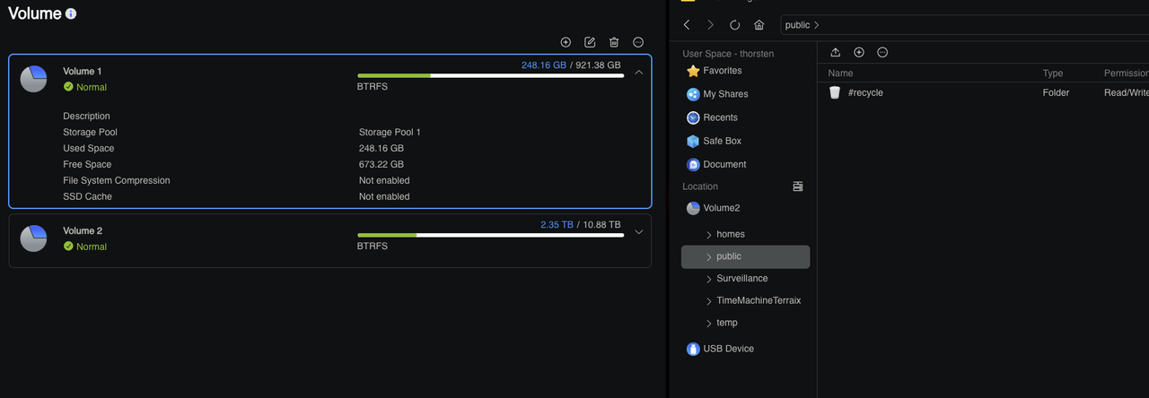Expand the Surveillance folder arrow
Screen dimensions: 1149x398
708,279
